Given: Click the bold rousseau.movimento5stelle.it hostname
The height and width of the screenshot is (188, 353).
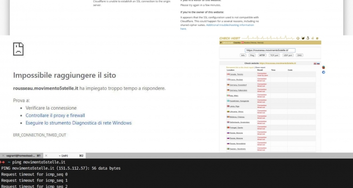Looking at the screenshot, I should click(46, 88).
